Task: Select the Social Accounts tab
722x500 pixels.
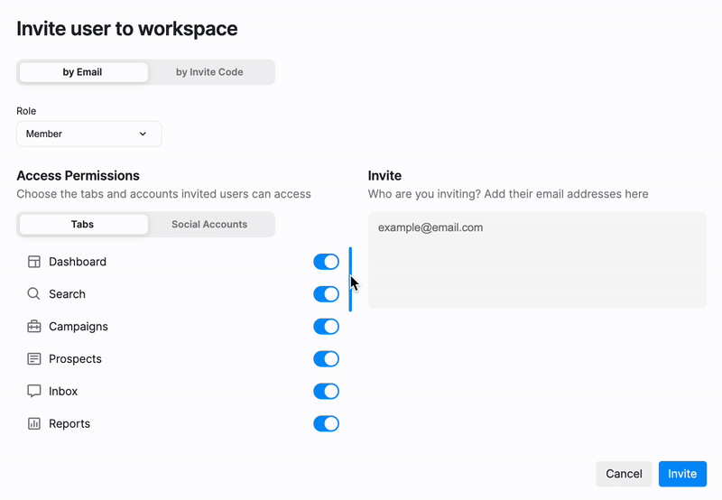Action: coord(209,225)
